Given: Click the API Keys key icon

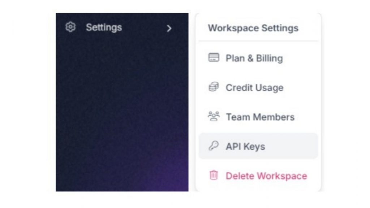Looking at the screenshot, I should tap(214, 146).
